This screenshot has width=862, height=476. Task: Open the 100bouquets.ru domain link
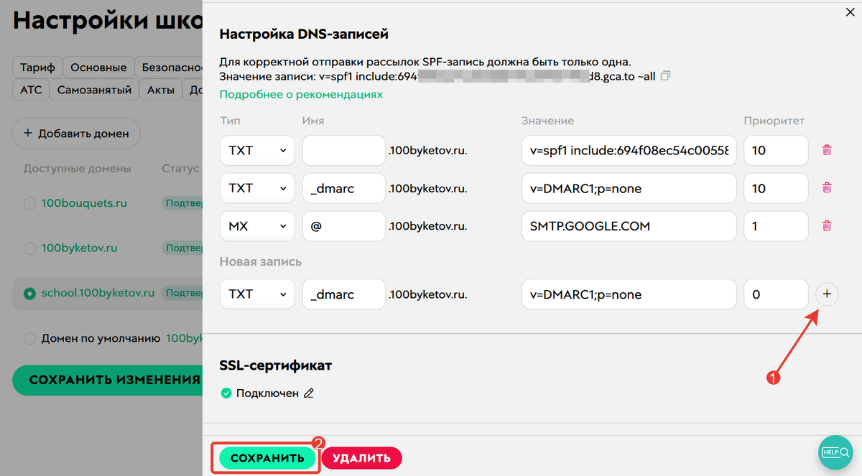[x=85, y=204]
